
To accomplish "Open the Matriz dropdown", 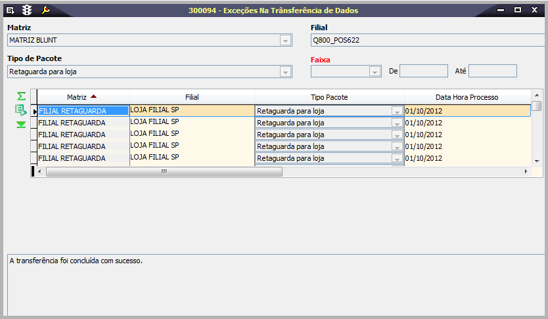I will pyautogui.click(x=285, y=40).
